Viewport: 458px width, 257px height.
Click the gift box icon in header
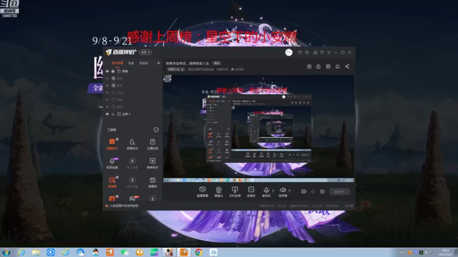[309, 66]
